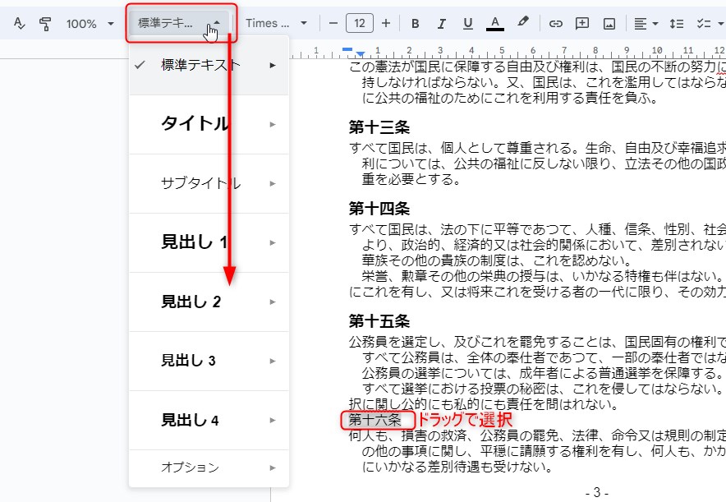The height and width of the screenshot is (502, 726).
Task: Open the text color picker
Action: tap(494, 23)
